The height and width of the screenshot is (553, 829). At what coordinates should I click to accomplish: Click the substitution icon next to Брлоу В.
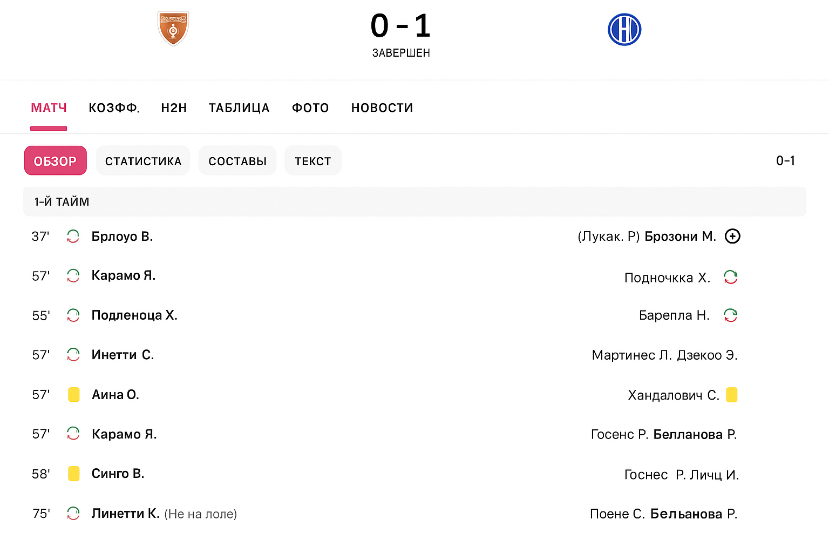point(73,236)
